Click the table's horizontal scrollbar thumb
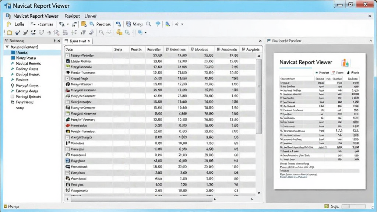 click(142, 199)
